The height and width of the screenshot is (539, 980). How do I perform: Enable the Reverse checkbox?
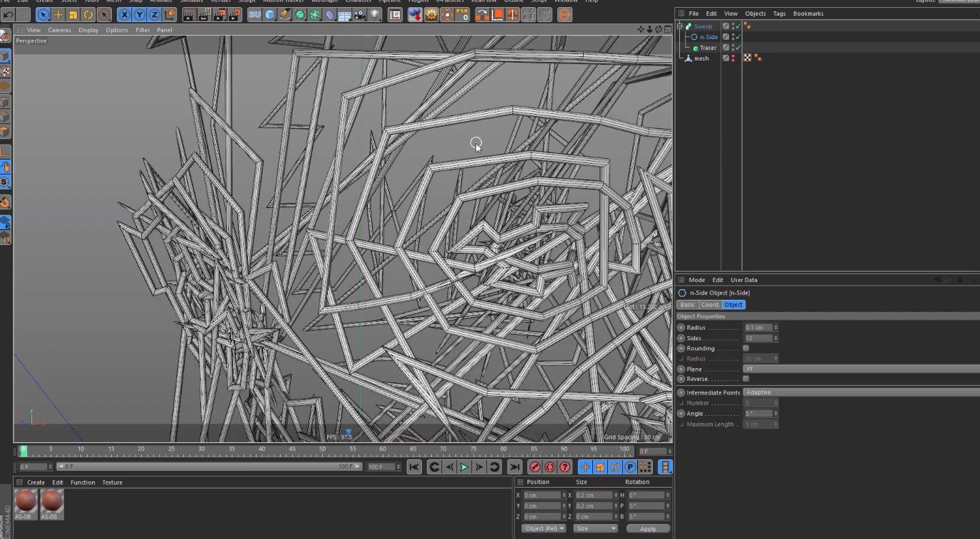click(x=746, y=379)
